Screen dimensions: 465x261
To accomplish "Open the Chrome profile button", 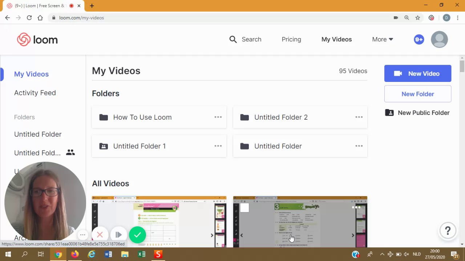I will pyautogui.click(x=446, y=18).
